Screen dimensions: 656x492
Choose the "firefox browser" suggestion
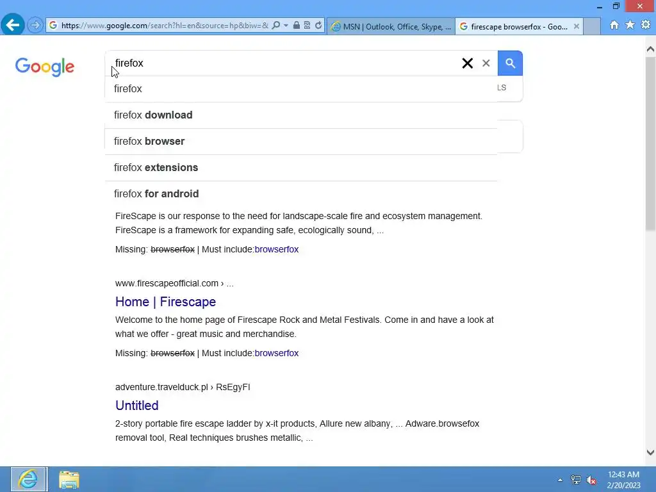point(301,142)
